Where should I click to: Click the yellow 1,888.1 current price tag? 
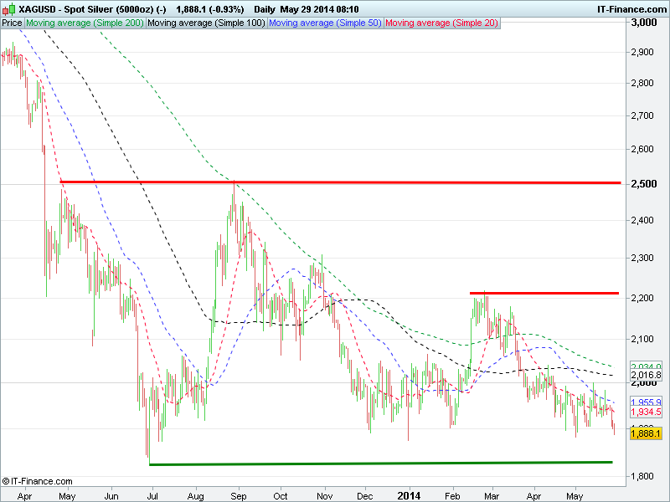(x=646, y=433)
